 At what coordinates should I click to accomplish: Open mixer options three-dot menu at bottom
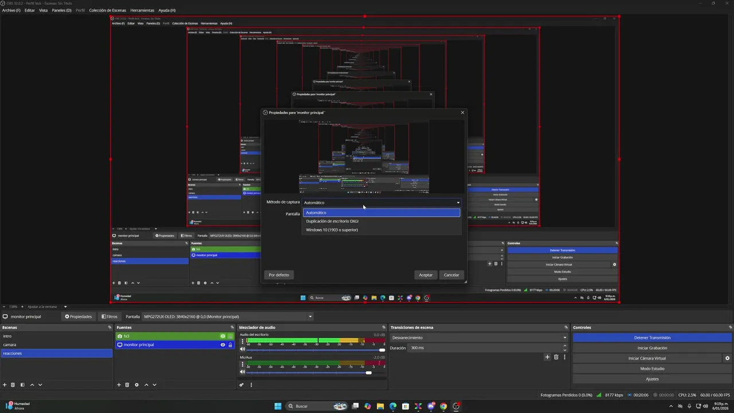251,385
